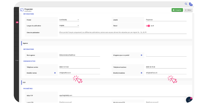Image resolution: width=208 pixels, height=104 pixels.
Task: Click the Retour button
Action: point(188,10)
